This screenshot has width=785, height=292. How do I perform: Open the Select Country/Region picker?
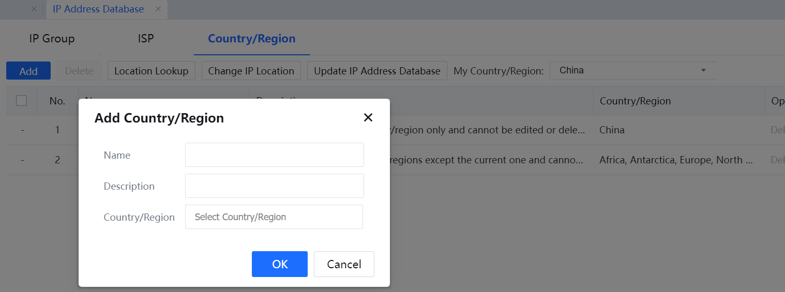coord(274,217)
